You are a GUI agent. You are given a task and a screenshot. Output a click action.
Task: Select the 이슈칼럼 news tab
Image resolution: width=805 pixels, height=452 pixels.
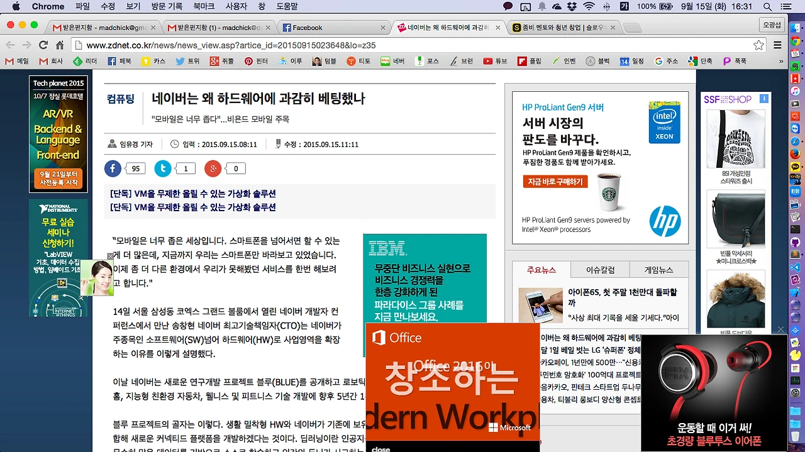[600, 270]
